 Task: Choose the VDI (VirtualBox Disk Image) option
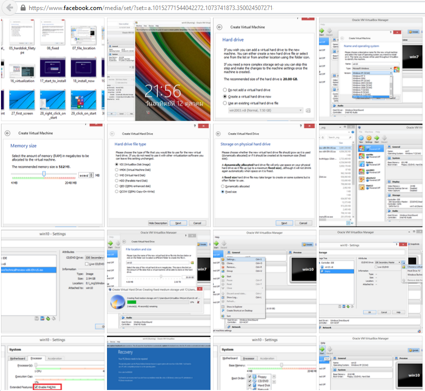133,164
